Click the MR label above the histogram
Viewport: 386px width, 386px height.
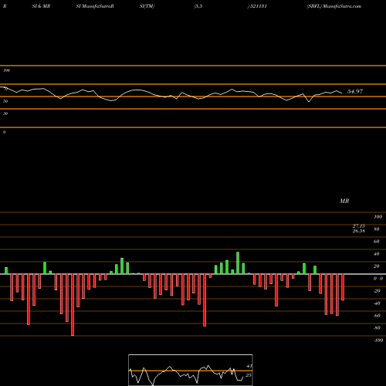344,201
